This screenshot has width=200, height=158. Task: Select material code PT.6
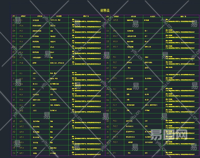pyautogui.click(x=21, y=52)
